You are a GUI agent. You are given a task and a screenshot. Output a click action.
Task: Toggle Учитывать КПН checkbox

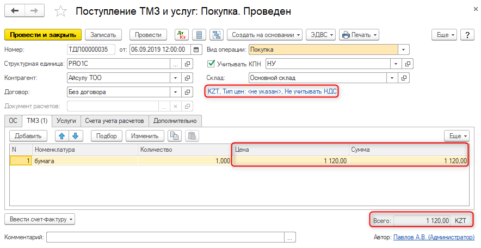(212, 64)
